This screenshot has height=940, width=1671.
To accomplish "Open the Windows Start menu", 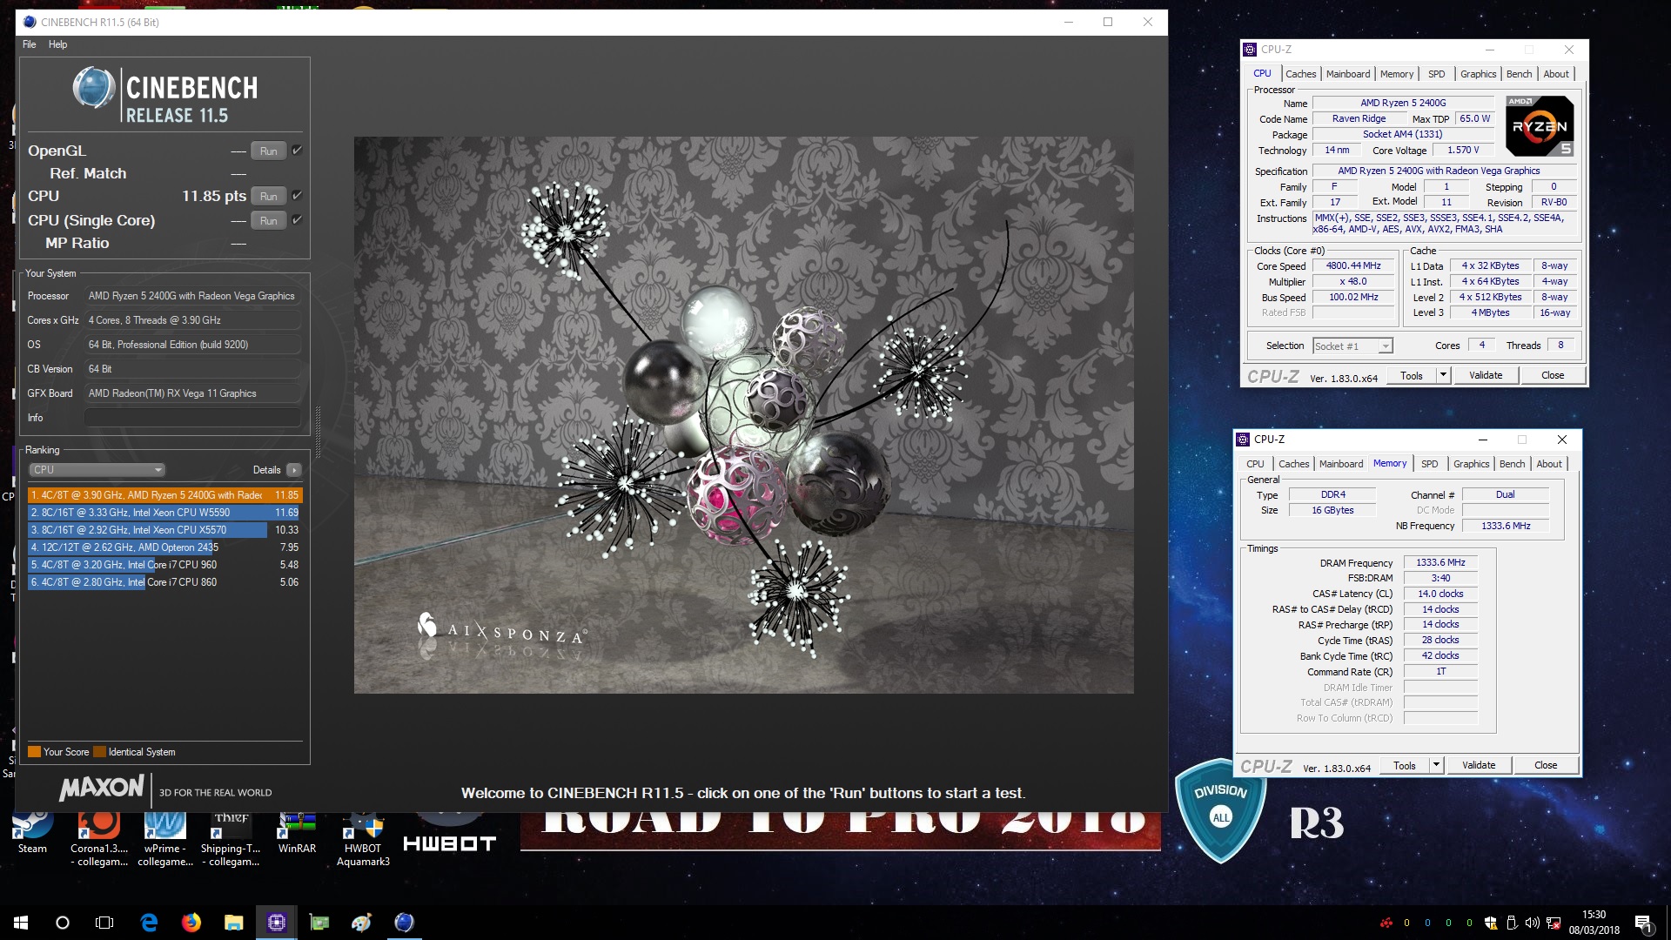I will (21, 923).
